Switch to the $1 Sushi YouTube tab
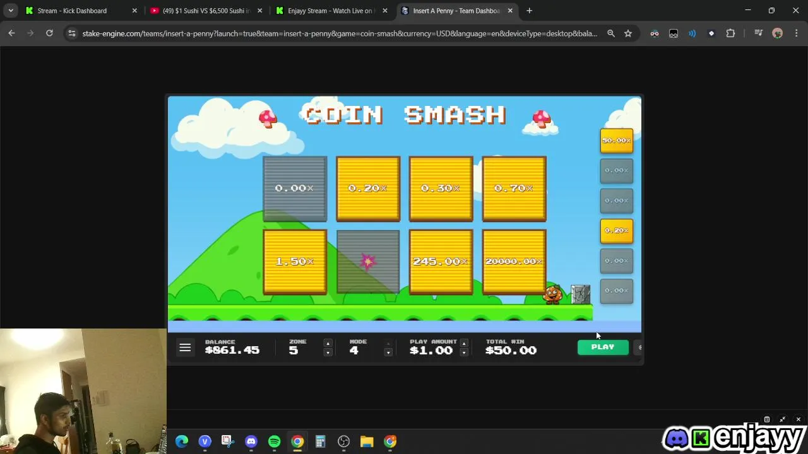Viewport: 808px width, 454px height. click(x=206, y=11)
